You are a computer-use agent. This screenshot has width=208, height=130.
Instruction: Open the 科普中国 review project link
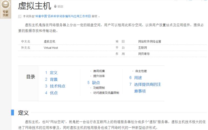point(63,16)
